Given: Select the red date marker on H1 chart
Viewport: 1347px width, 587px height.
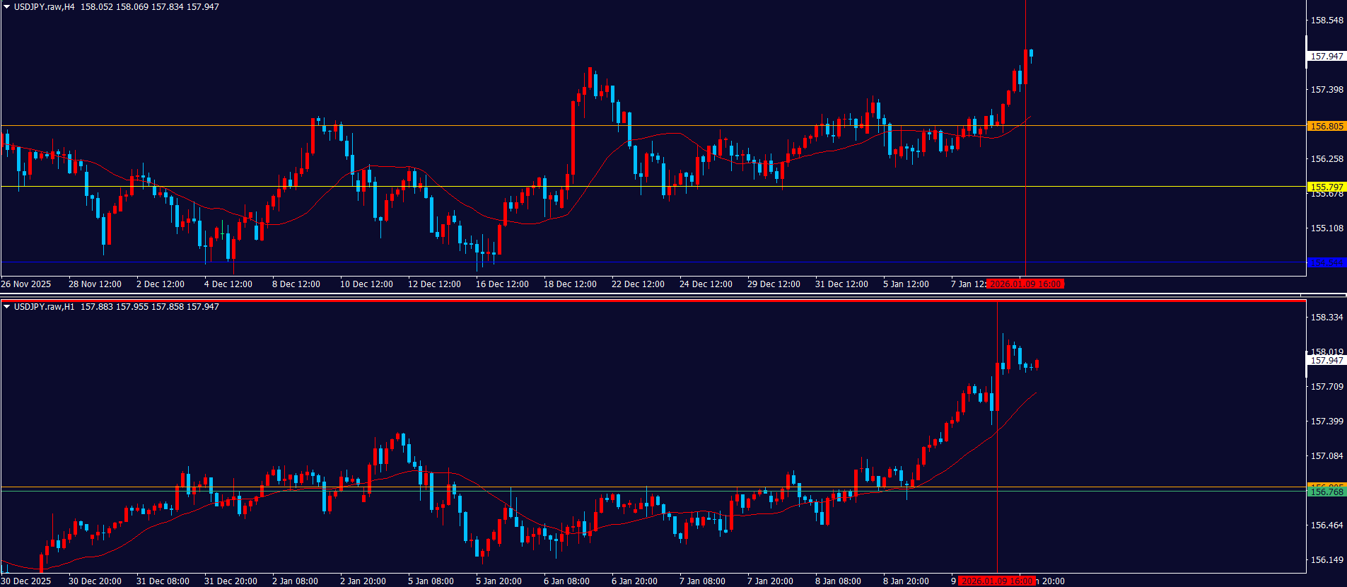Looking at the screenshot, I should pos(997,581).
